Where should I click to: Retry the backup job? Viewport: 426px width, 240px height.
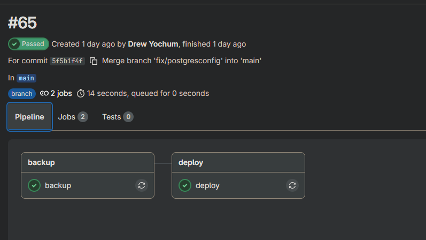(142, 185)
